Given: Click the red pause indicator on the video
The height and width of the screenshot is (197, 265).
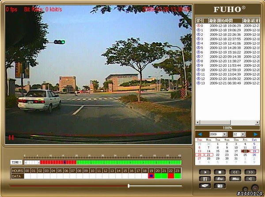Looking at the screenshot, I should click(11, 138).
